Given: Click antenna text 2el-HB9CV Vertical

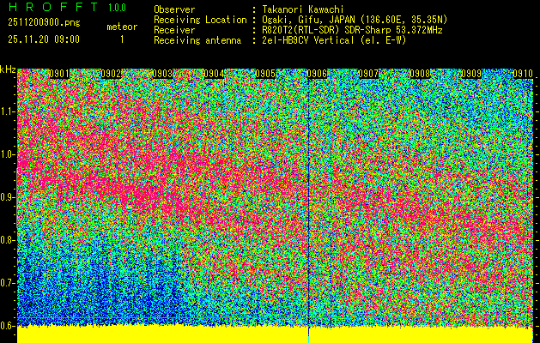Looking at the screenshot, I should tap(307, 40).
